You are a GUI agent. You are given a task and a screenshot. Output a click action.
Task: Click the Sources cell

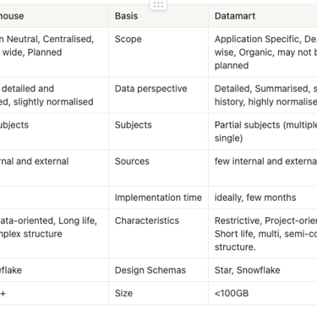point(158,168)
